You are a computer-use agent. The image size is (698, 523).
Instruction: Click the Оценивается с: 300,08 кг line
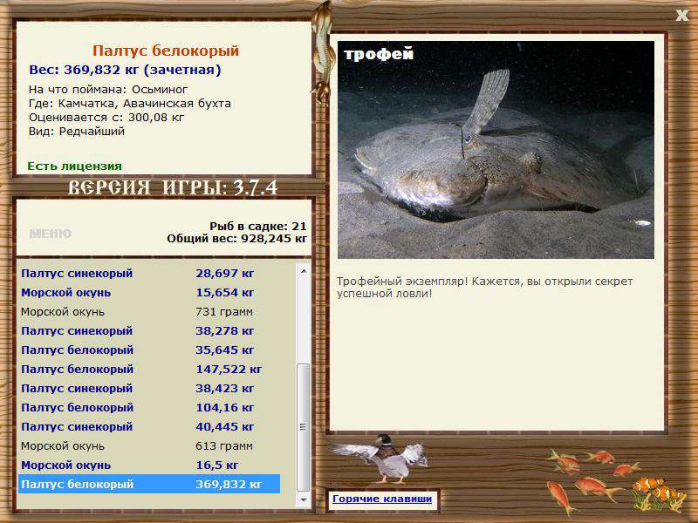106,118
